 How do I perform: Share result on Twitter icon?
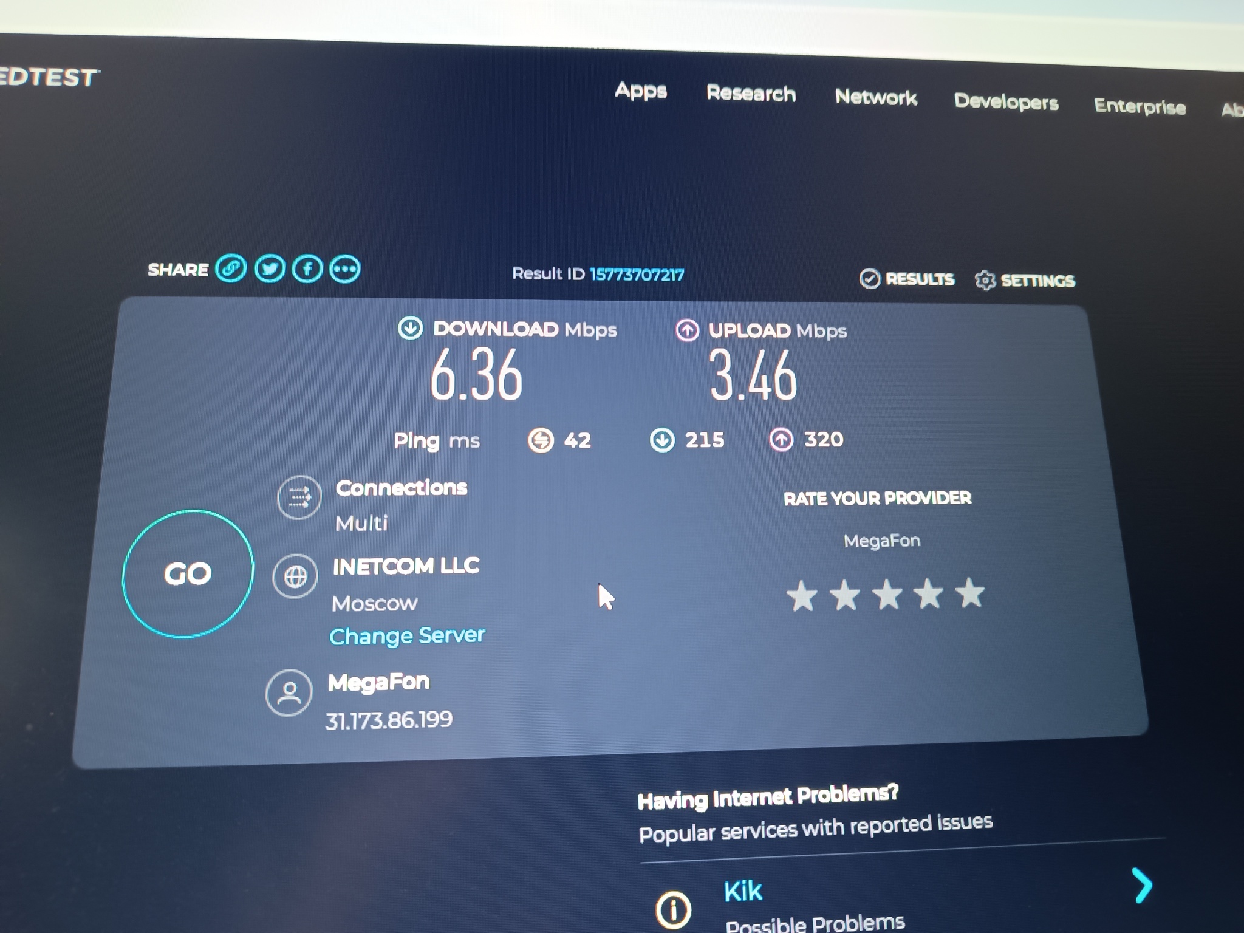(270, 268)
